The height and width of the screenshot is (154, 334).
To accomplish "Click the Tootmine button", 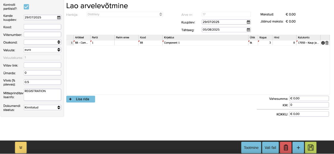I will (x=251, y=148).
